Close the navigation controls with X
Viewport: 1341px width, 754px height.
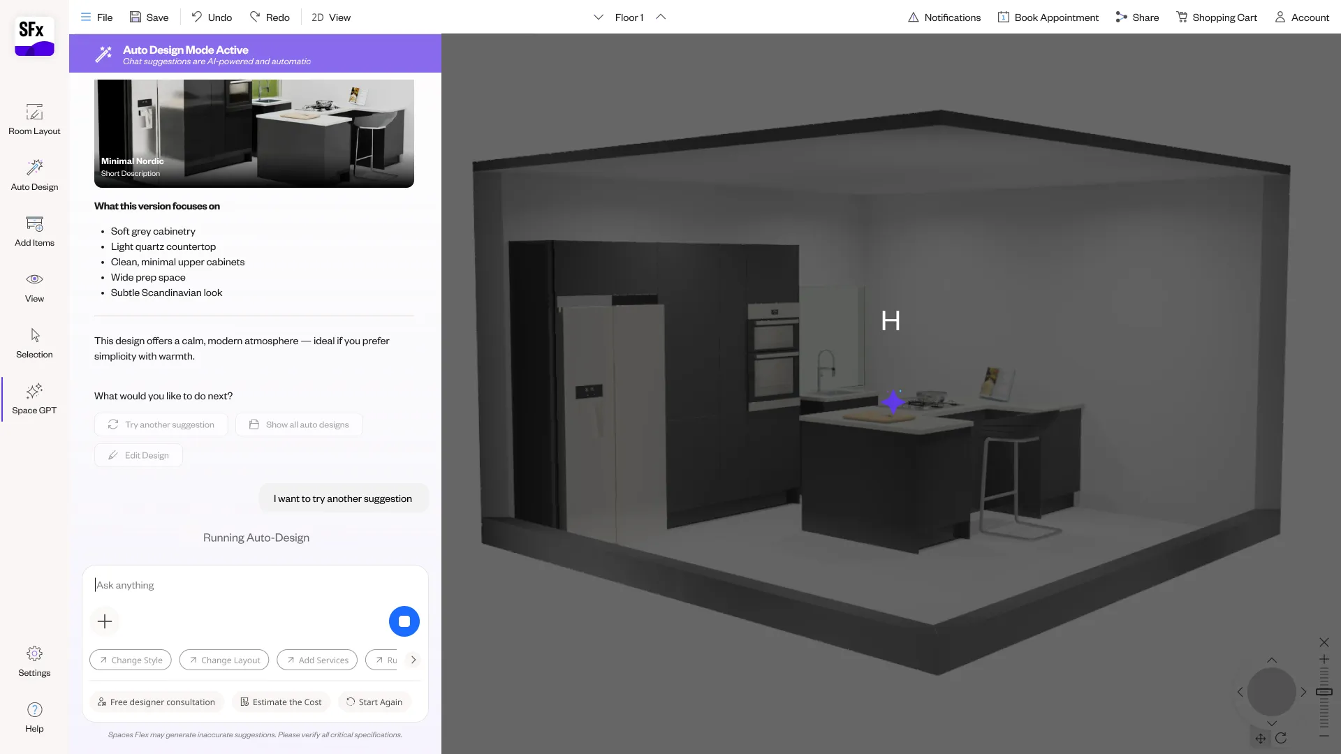tap(1324, 642)
